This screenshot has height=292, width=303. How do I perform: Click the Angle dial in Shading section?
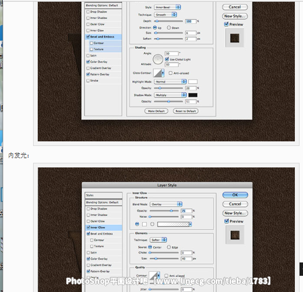(x=158, y=59)
